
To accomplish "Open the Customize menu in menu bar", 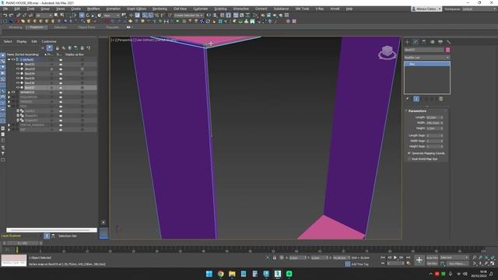I will pos(201,9).
